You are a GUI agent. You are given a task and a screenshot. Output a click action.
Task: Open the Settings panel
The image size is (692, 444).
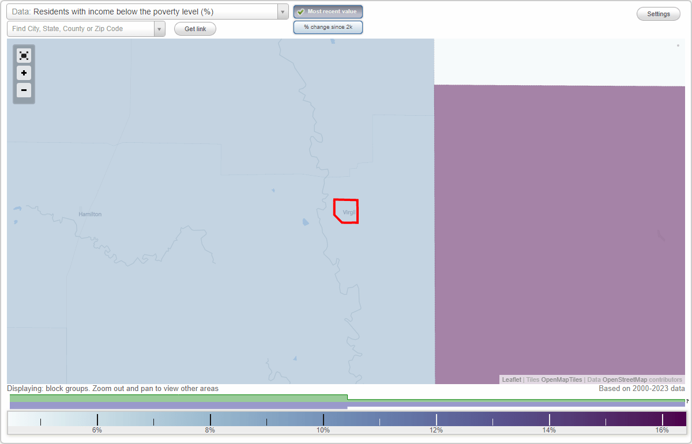point(658,13)
